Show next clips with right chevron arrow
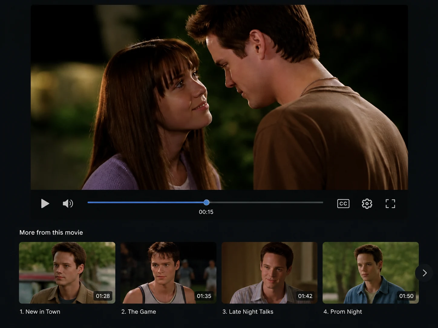This screenshot has height=328, width=438. coord(424,273)
